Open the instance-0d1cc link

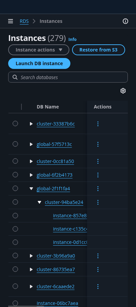click(70, 243)
